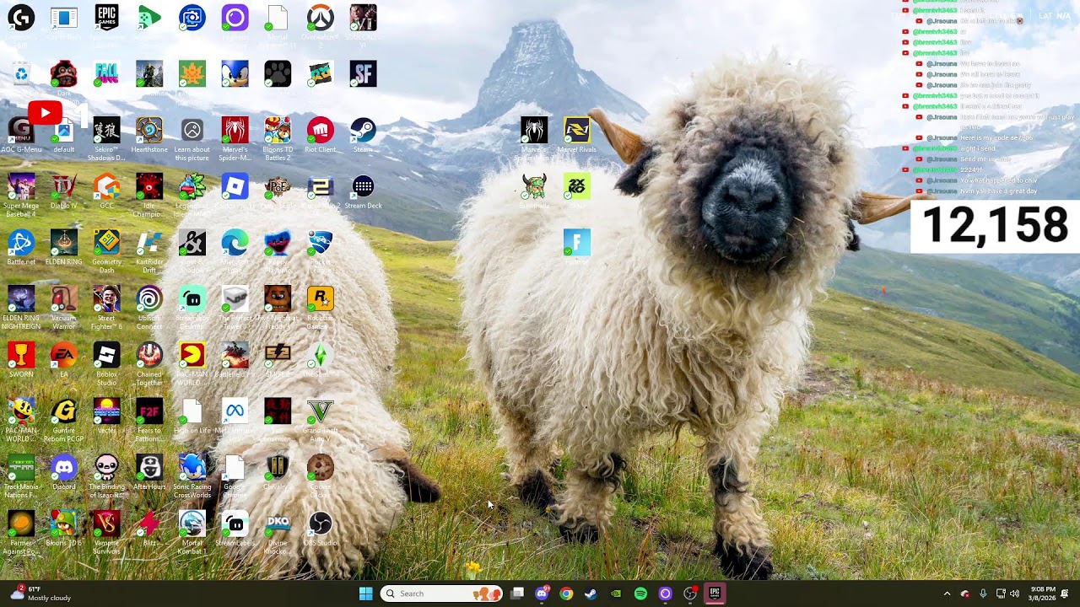Open the notification bell in the taskbar
The width and height of the screenshot is (1080, 607).
(x=1065, y=594)
